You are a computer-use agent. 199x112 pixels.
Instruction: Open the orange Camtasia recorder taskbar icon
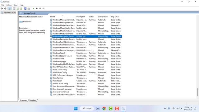(x=117, y=109)
